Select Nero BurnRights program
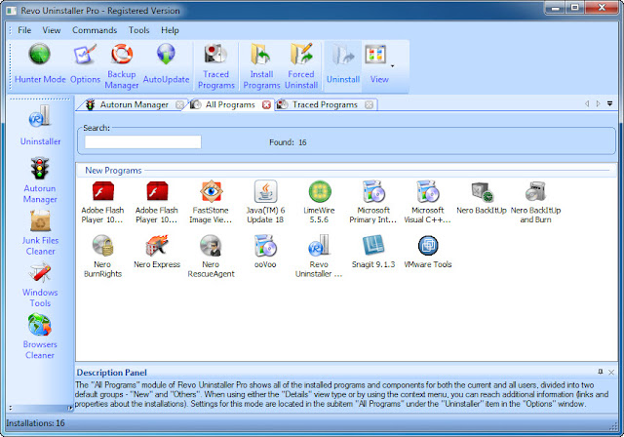This screenshot has height=437, width=624. 102,257
